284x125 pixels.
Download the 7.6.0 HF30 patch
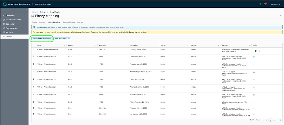pyautogui.click(x=254, y=102)
